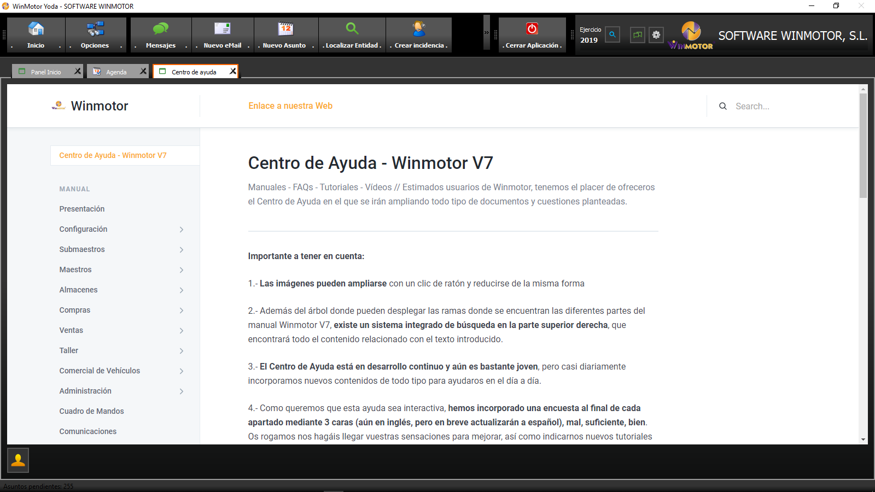Create a new email with Nuevo eMail

click(223, 34)
